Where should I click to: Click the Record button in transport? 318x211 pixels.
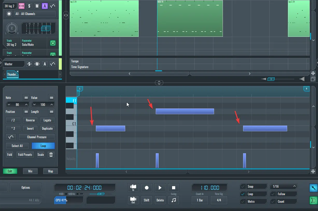click(x=147, y=187)
